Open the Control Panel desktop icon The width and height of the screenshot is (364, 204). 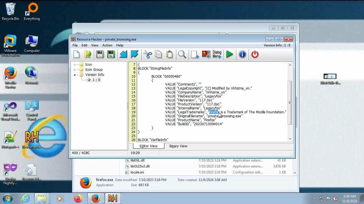coord(32,110)
